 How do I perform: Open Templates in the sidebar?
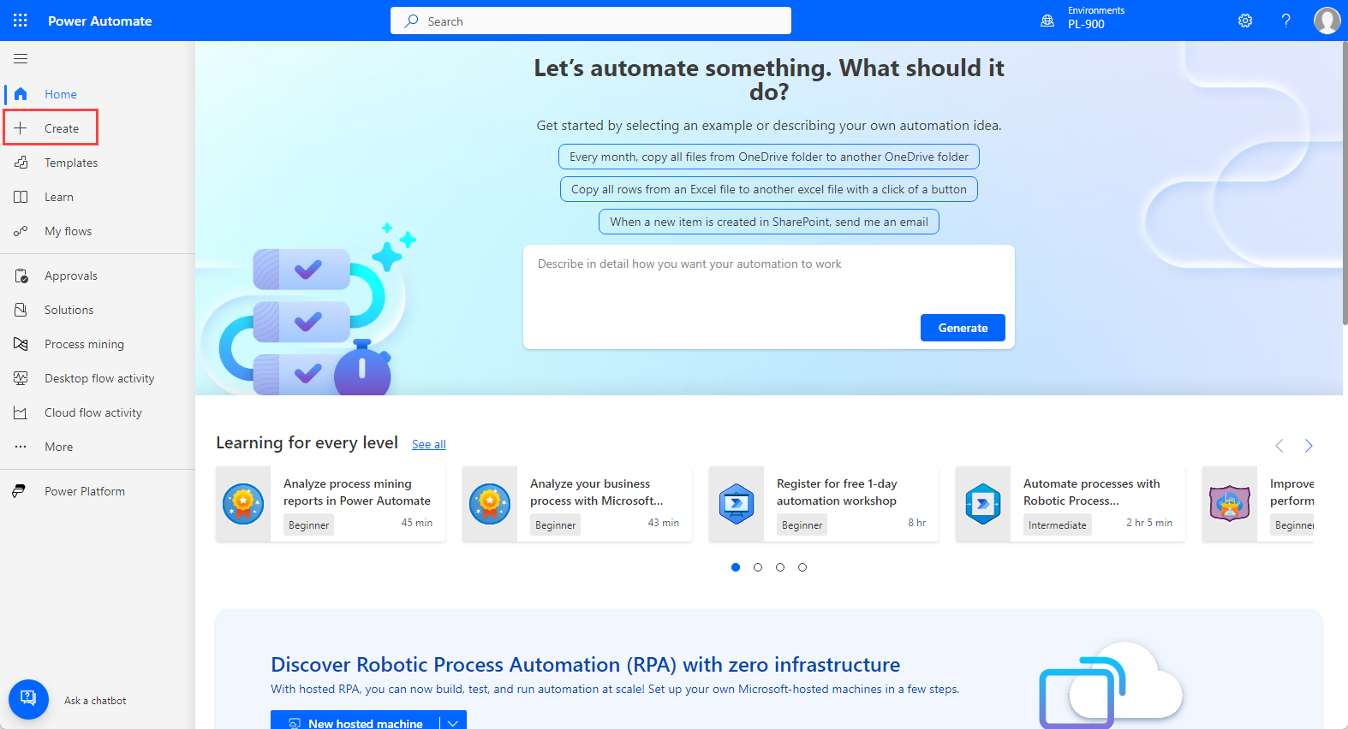click(71, 163)
